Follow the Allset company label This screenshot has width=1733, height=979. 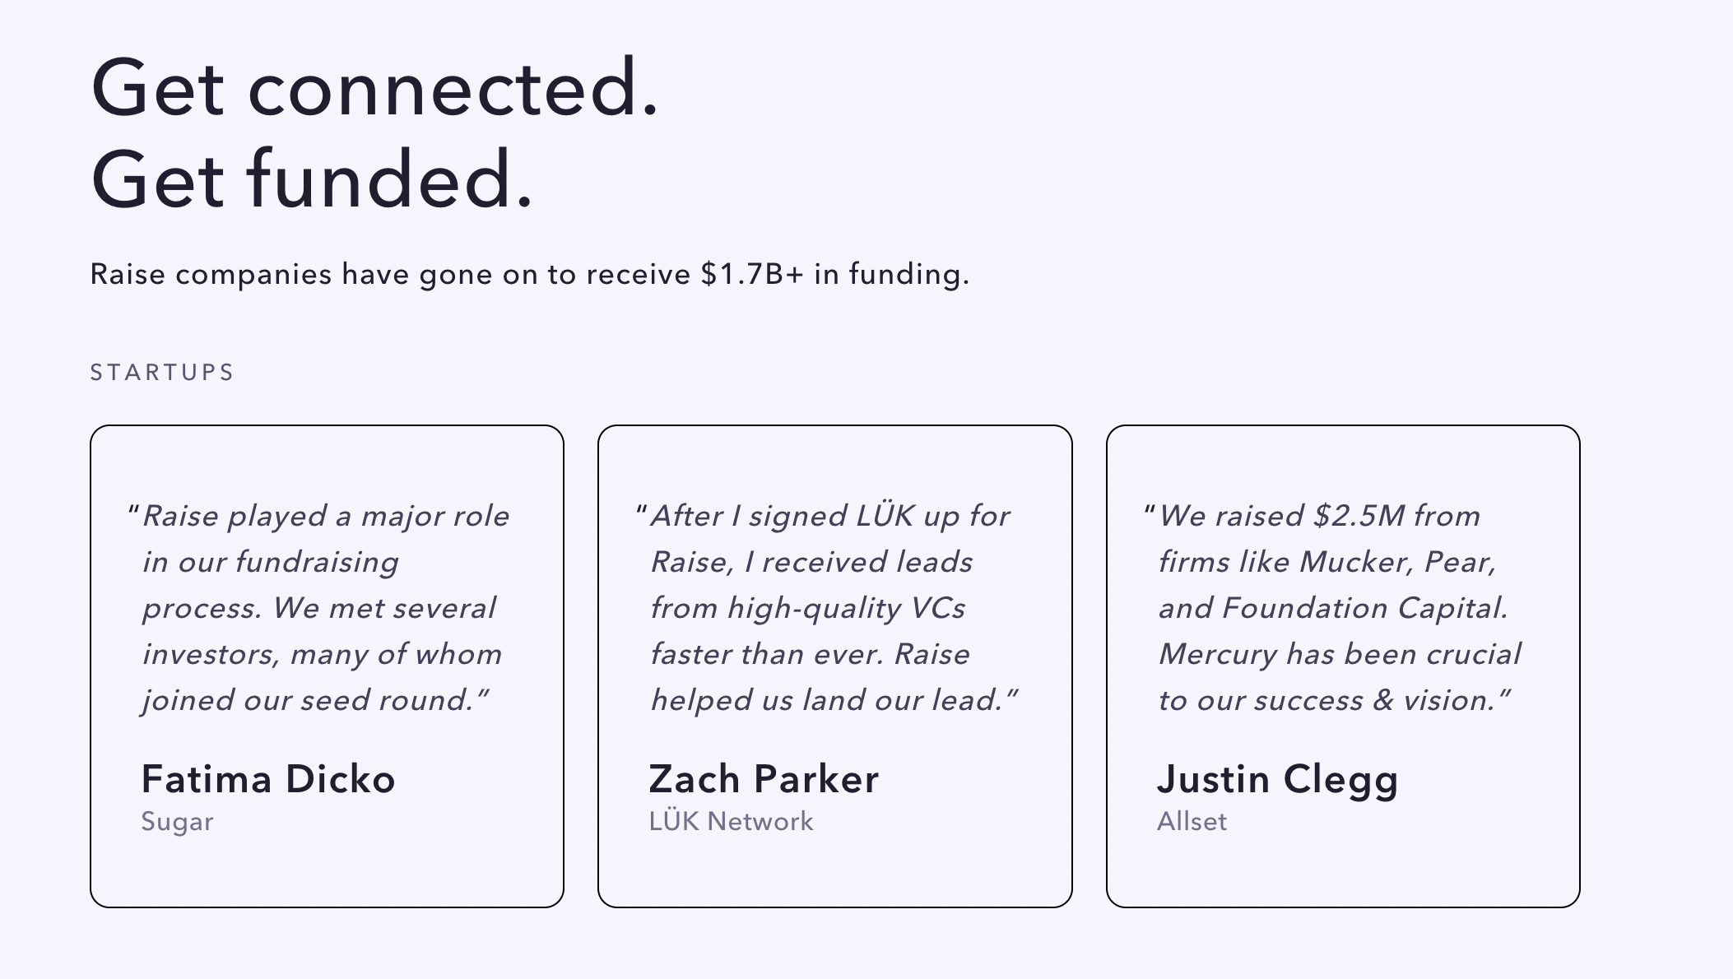[x=1192, y=821]
